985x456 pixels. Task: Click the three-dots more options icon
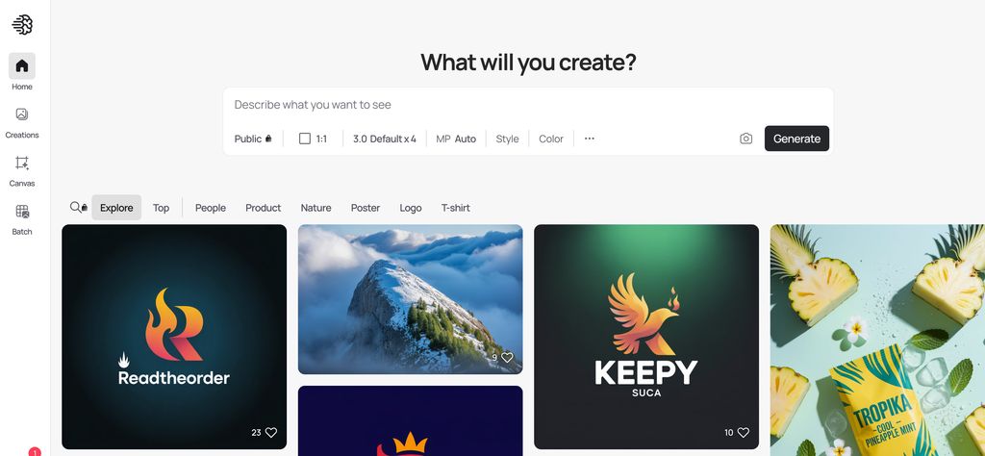coord(590,139)
